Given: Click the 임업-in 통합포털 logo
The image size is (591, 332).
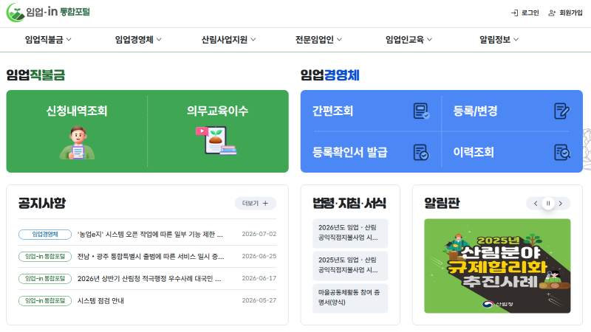Looking at the screenshot, I should pos(48,13).
